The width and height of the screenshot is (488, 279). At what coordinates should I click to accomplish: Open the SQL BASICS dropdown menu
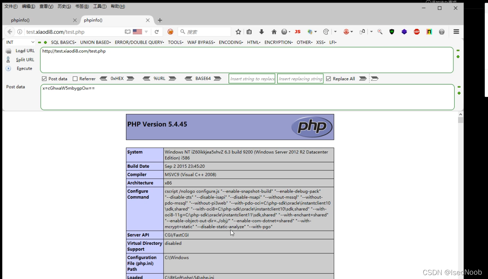64,42
